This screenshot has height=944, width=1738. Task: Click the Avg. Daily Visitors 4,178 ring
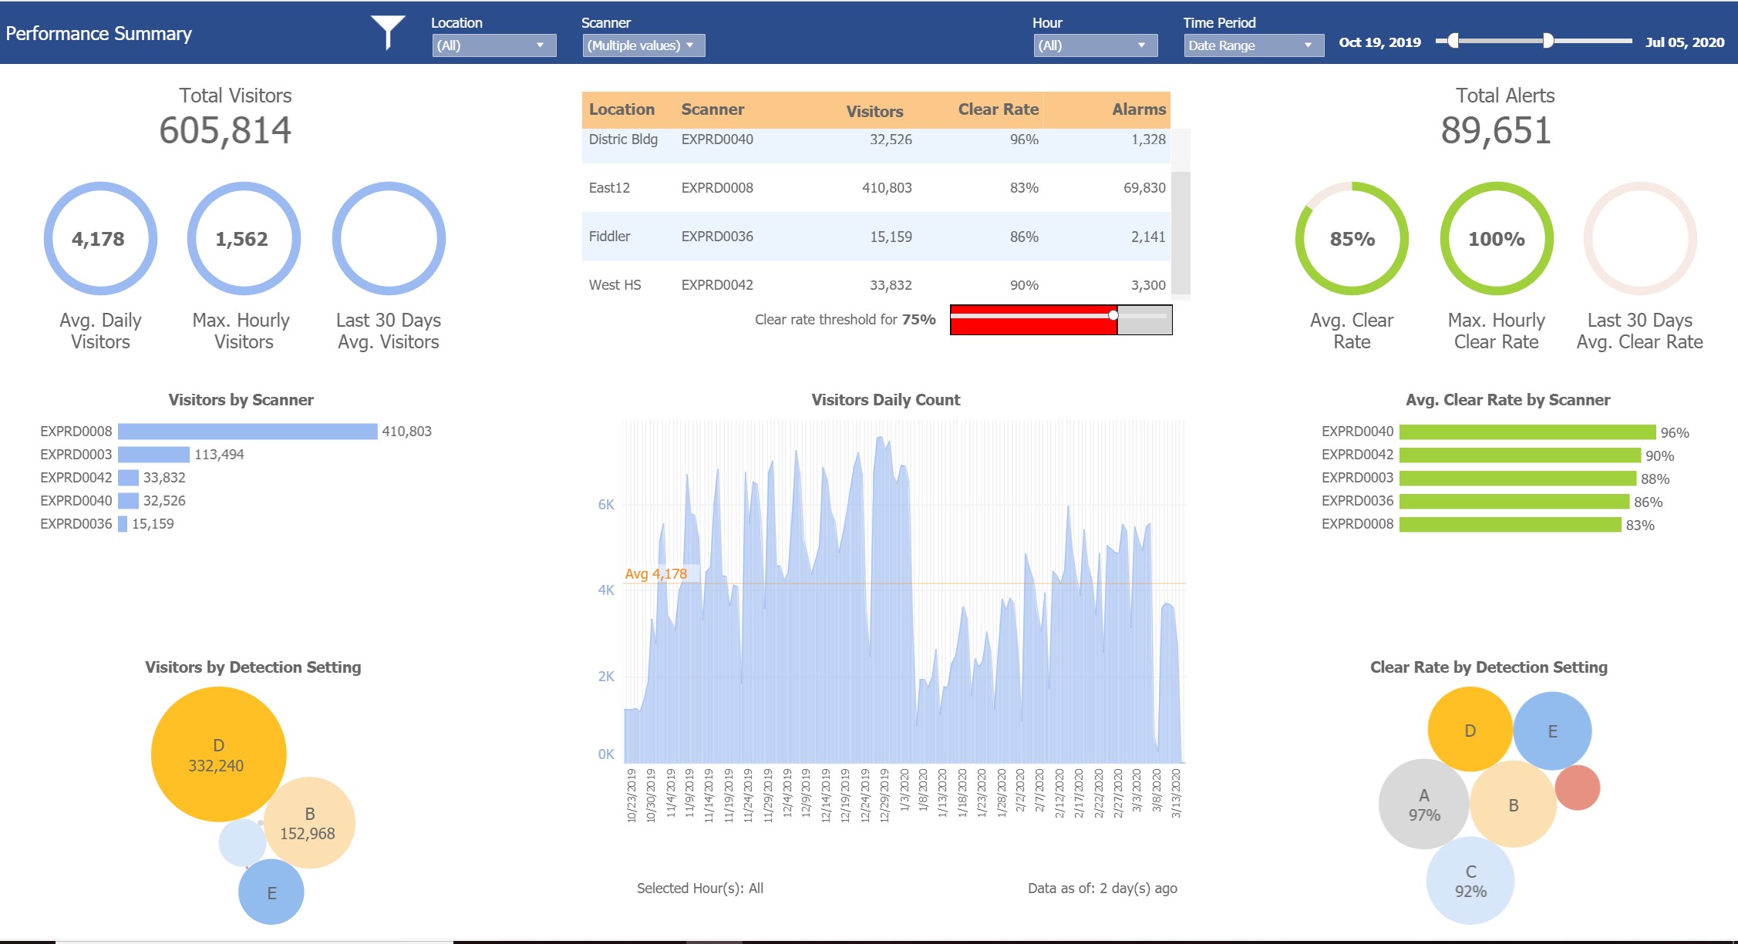point(100,239)
